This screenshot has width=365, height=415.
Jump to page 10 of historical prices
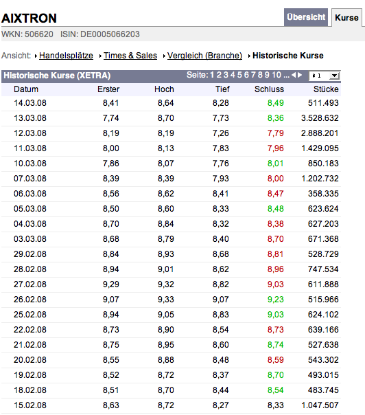[x=276, y=75]
